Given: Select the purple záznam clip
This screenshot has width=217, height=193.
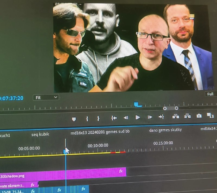Looking at the screenshot, I should [19, 185].
